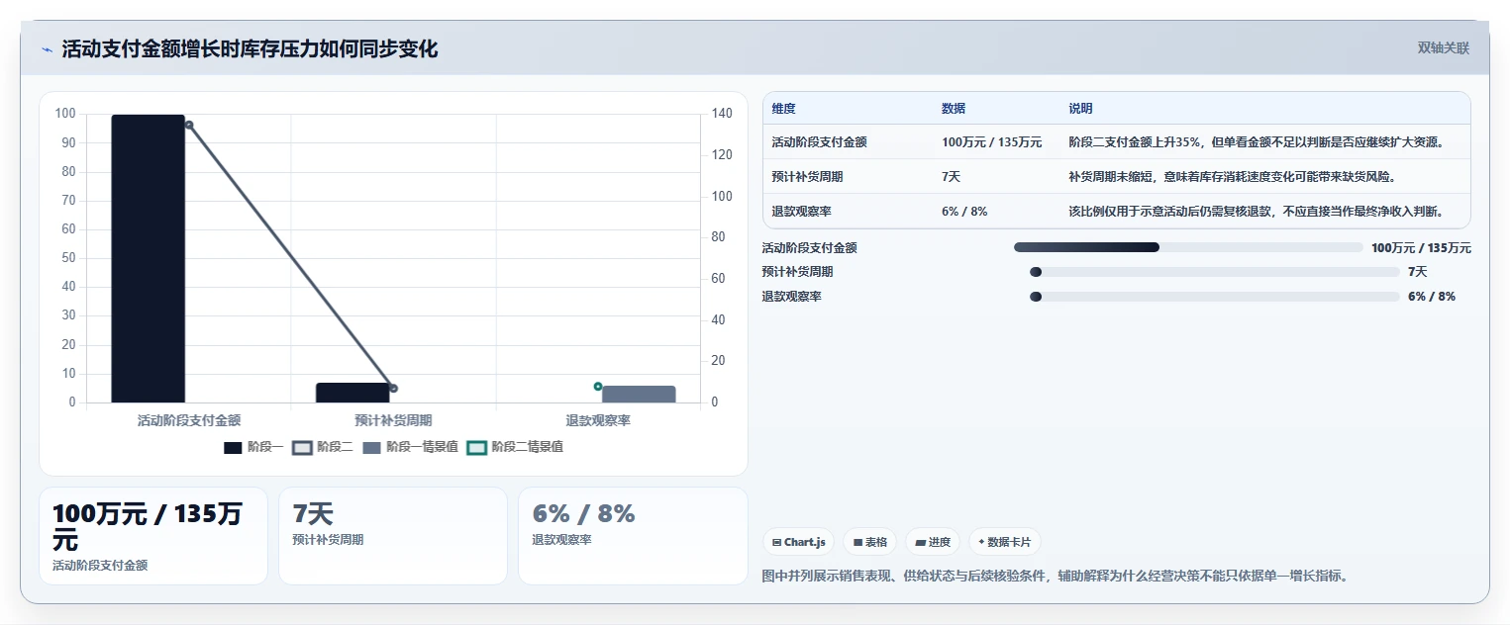
Task: Click the short dark 预计补货周期 bar
Action: coord(352,393)
